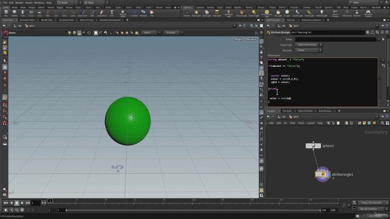Viewport: 390px width, 219px height.
Task: Switch to the Geometry Spreadsheet tab
Action: [110, 20]
